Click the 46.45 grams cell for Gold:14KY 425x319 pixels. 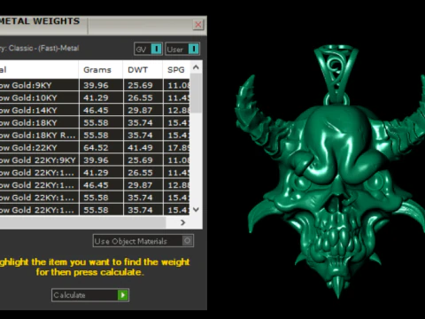click(x=101, y=110)
